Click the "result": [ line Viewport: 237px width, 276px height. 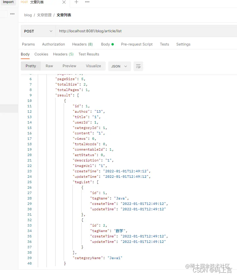tap(67, 96)
